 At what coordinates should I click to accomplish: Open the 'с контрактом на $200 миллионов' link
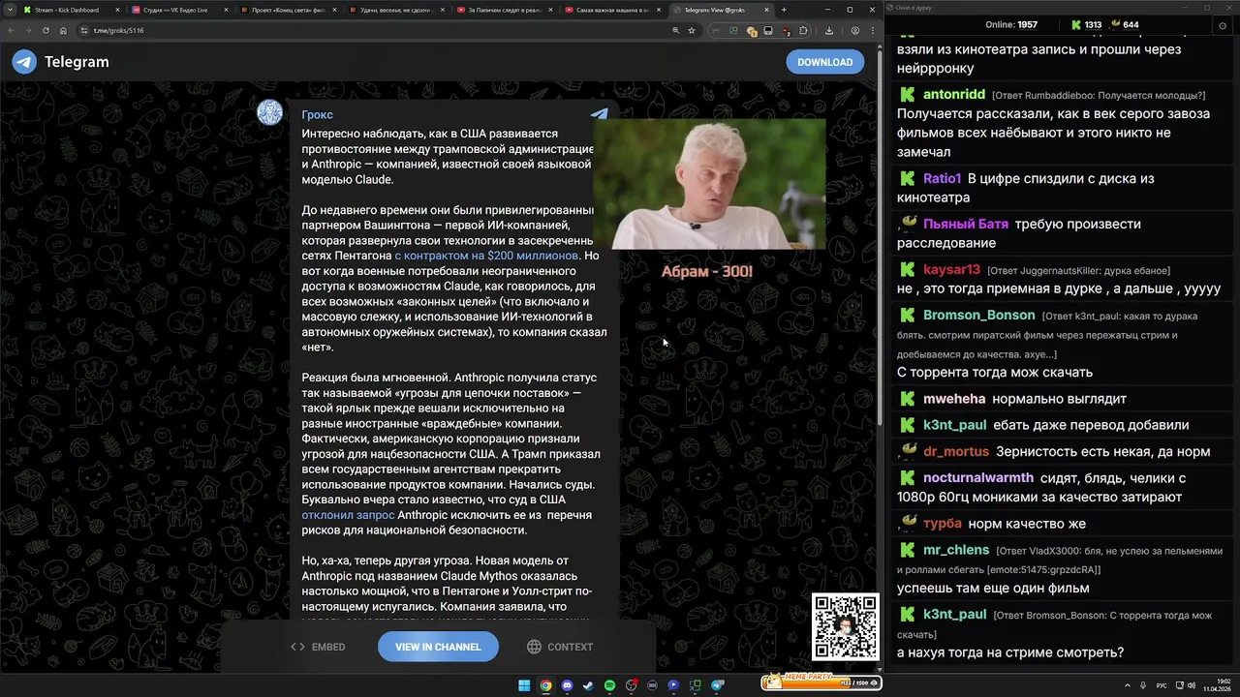click(x=486, y=256)
